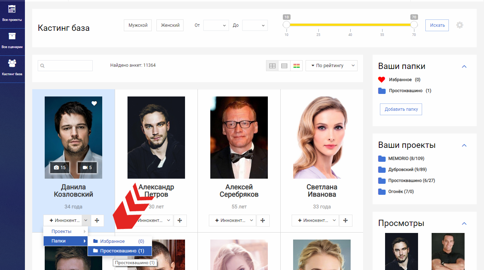The height and width of the screenshot is (270, 484).
Task: Click the move icon under Данила Козловский
Action: click(97, 220)
